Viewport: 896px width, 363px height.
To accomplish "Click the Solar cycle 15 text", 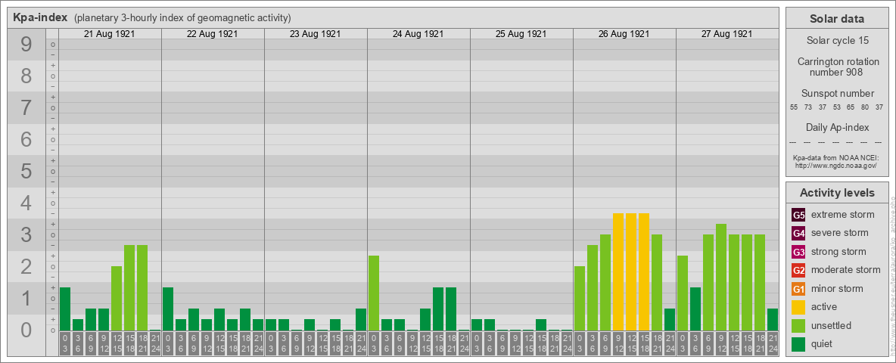I will click(x=836, y=41).
